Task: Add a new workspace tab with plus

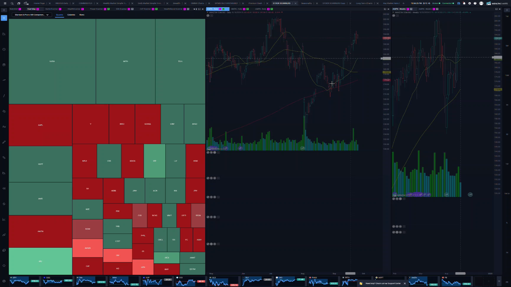Action: click(403, 3)
